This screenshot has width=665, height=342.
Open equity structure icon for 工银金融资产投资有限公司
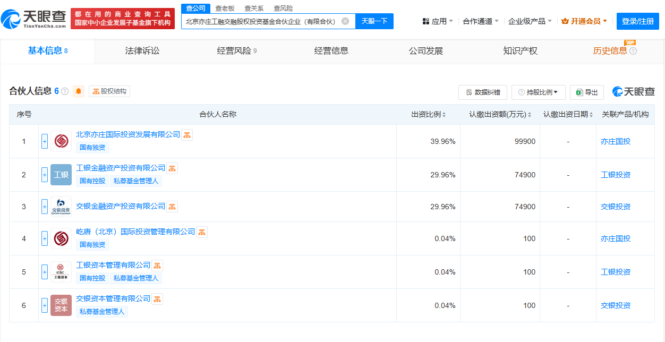172,168
